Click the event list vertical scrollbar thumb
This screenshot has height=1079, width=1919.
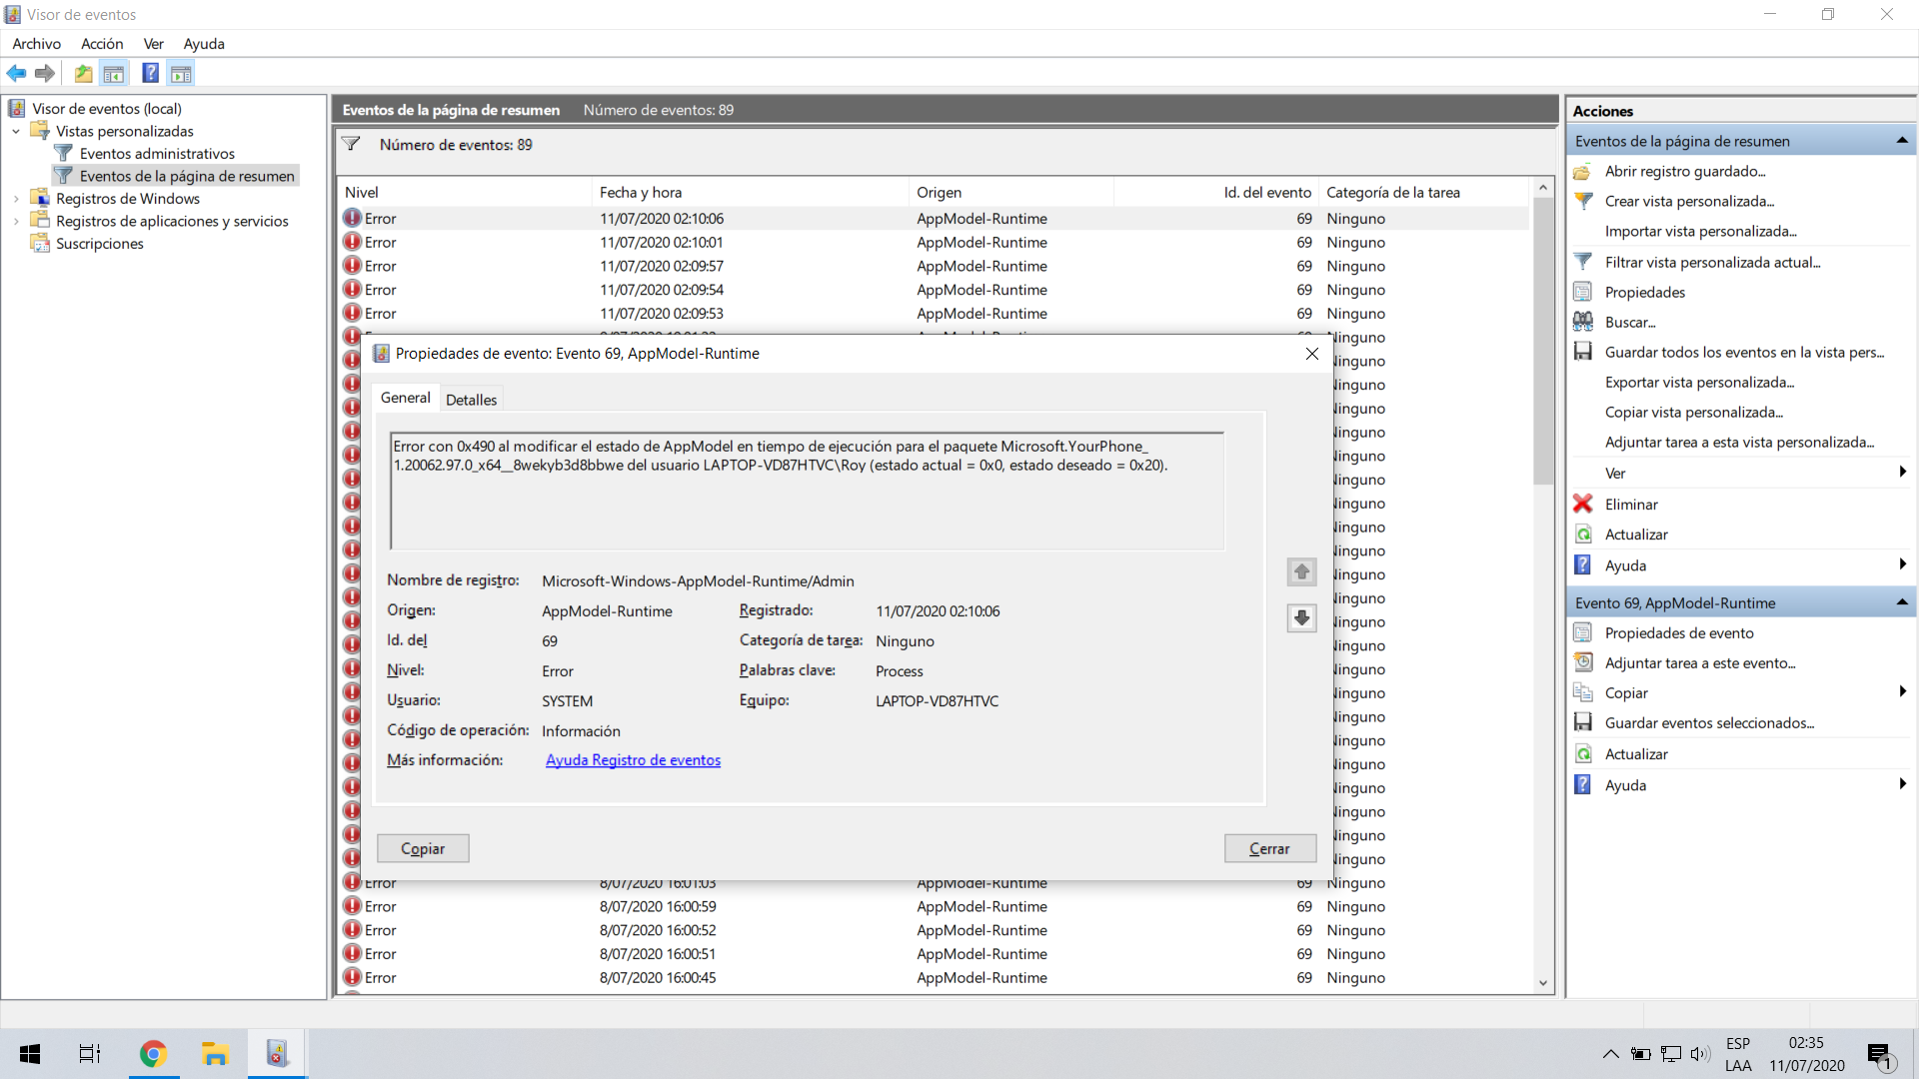(1543, 340)
